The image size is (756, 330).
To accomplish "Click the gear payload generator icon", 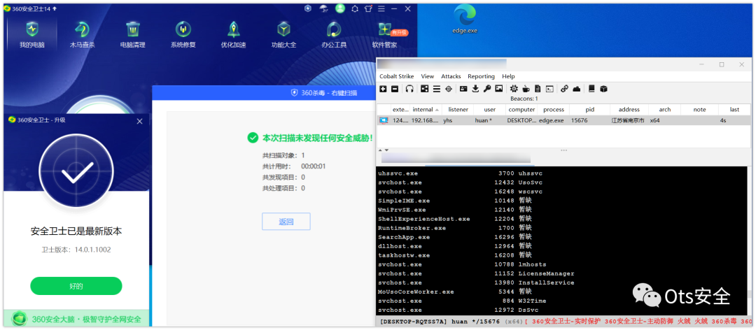I will click(514, 89).
